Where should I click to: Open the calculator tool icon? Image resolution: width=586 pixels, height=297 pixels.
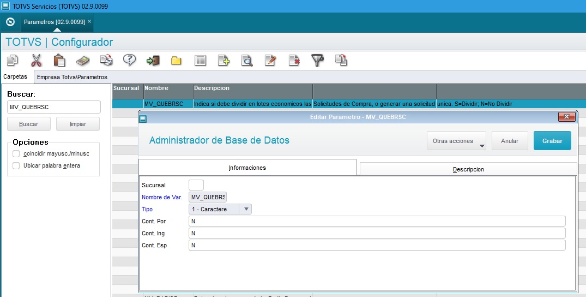[83, 60]
